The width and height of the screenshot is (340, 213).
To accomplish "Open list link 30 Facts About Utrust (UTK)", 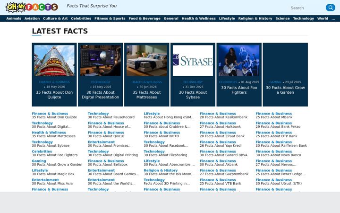I will click(x=279, y=184).
